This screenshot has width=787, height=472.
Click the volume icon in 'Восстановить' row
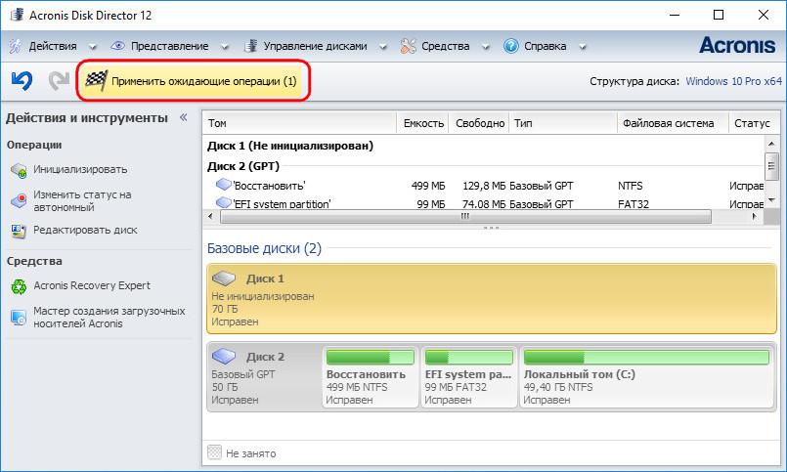coord(223,185)
